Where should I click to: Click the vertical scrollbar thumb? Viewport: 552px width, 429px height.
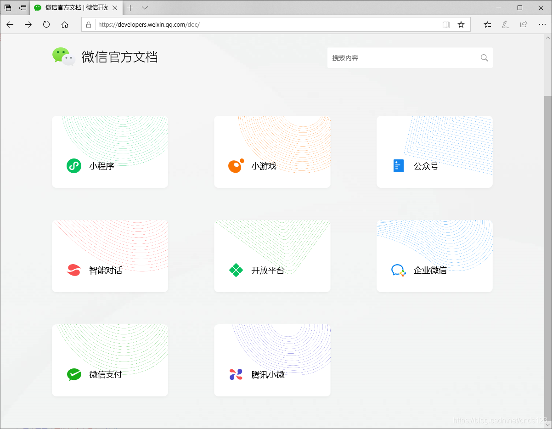[x=548, y=257]
